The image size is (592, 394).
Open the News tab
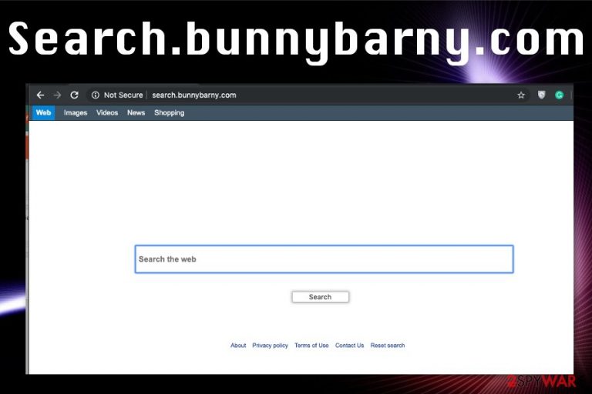136,112
